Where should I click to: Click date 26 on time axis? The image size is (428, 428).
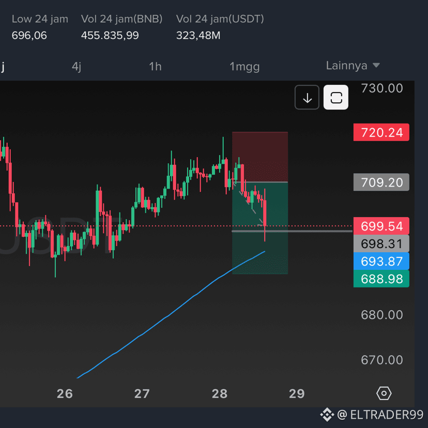[65, 393]
